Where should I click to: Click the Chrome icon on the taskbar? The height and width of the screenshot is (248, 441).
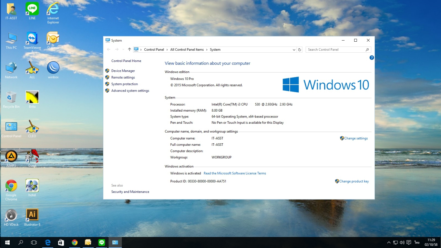point(74,242)
